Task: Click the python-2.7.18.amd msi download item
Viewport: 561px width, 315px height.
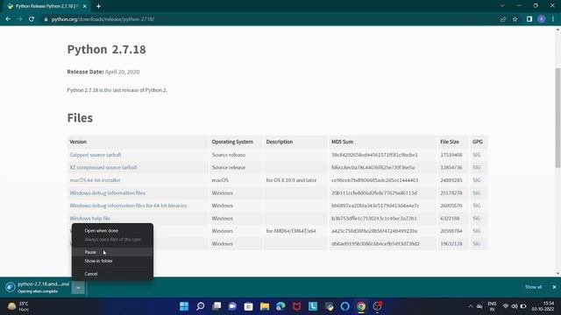Action: (38, 288)
